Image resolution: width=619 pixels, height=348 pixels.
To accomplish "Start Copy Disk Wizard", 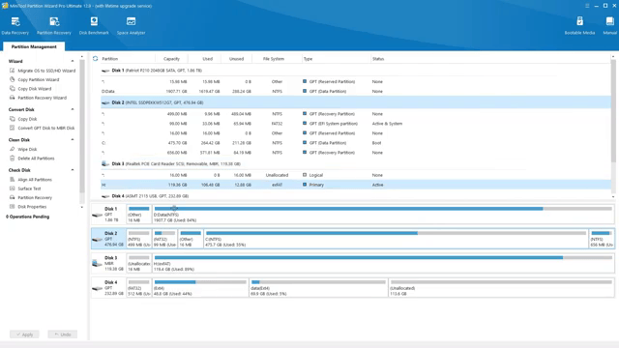I will tap(30, 89).
